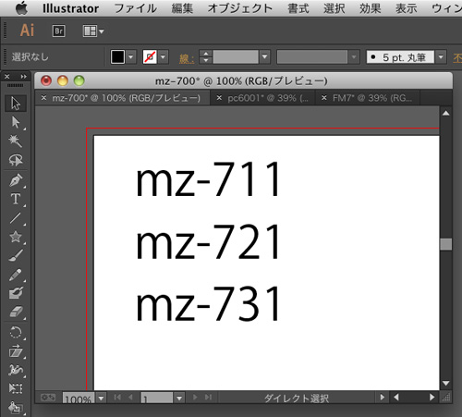Close the tools panel with X
Viewport: 462px width, 417px height.
[x=7, y=76]
